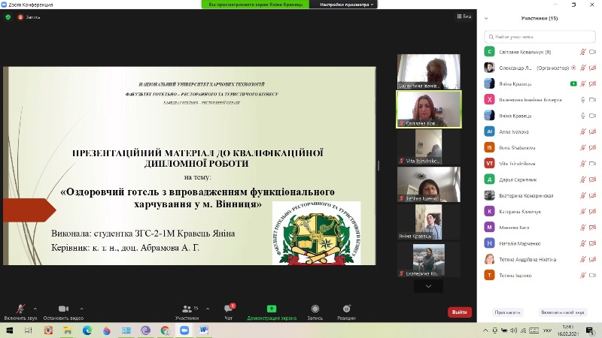Select Валентина Іванівна video thumbnail
Viewport: 602px width, 338px height.
tap(428, 71)
